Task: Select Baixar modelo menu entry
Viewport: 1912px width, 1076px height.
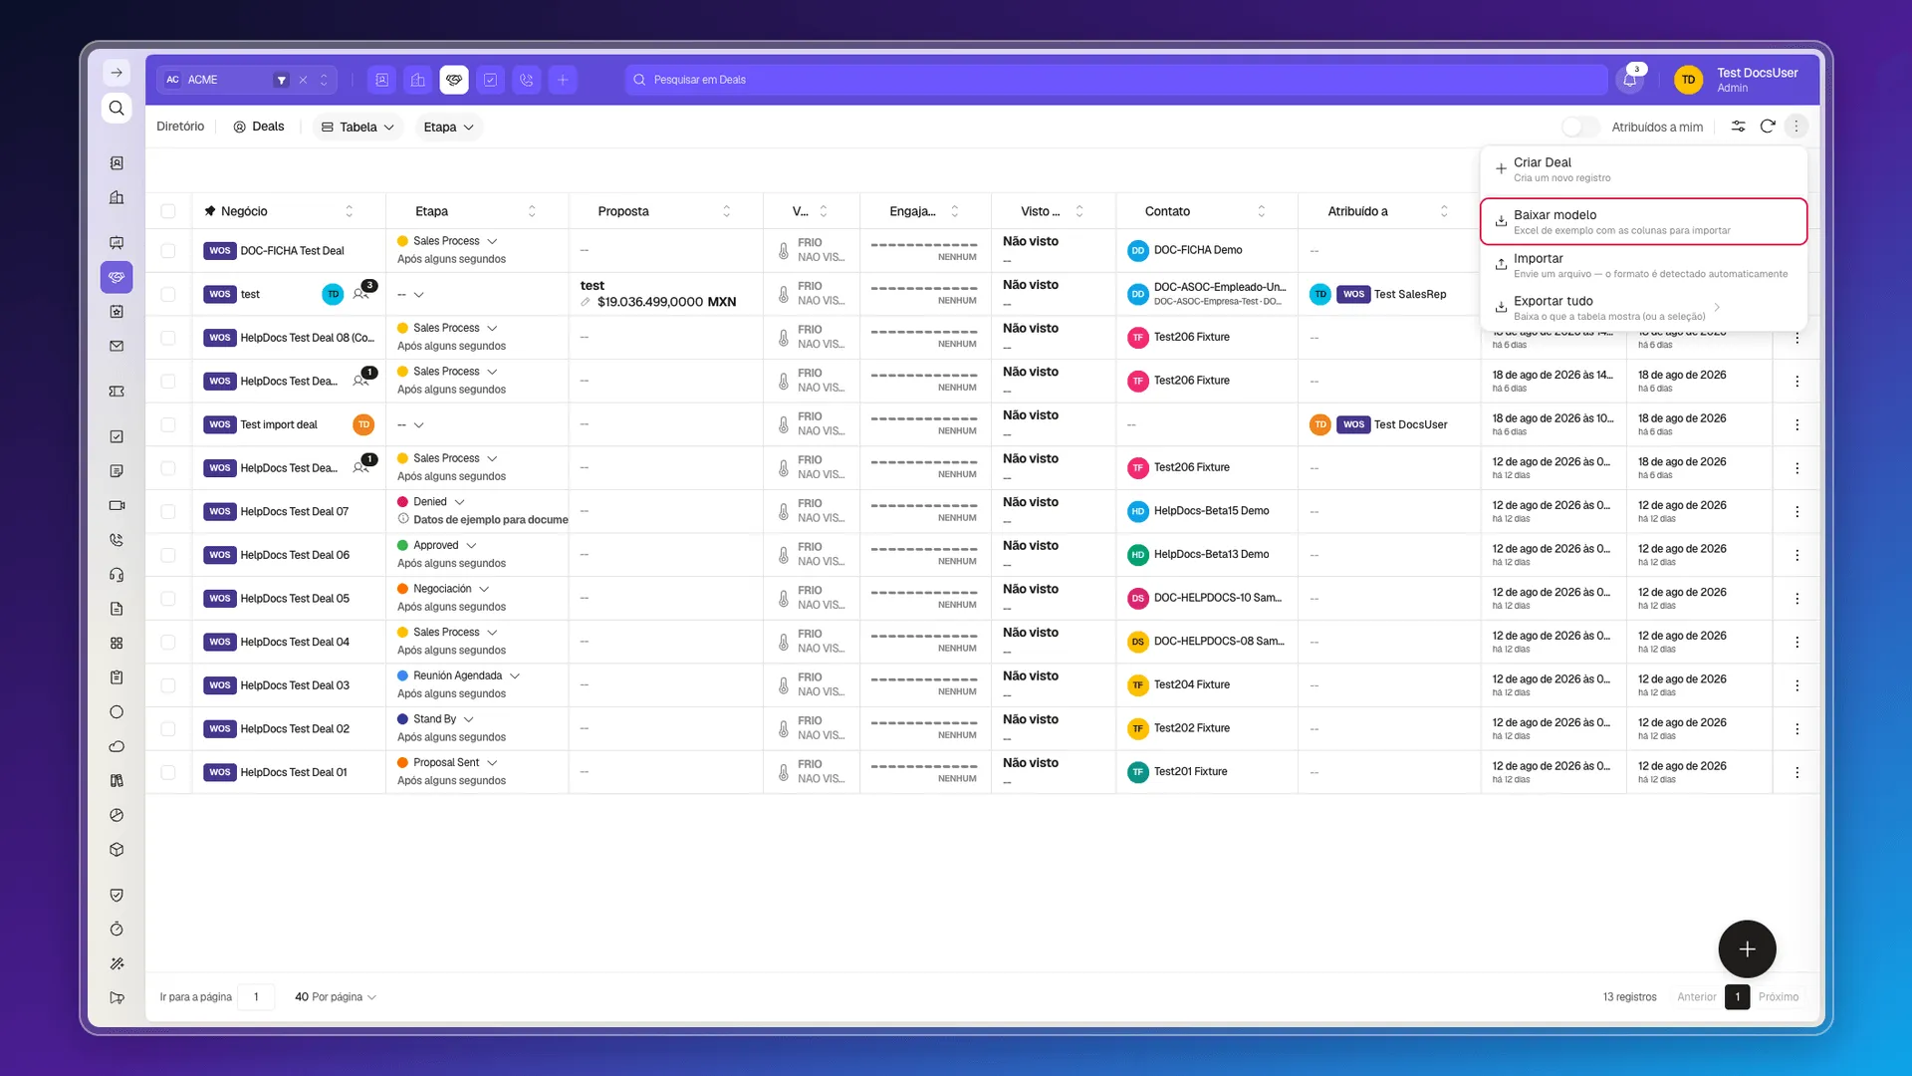Action: click(1643, 221)
